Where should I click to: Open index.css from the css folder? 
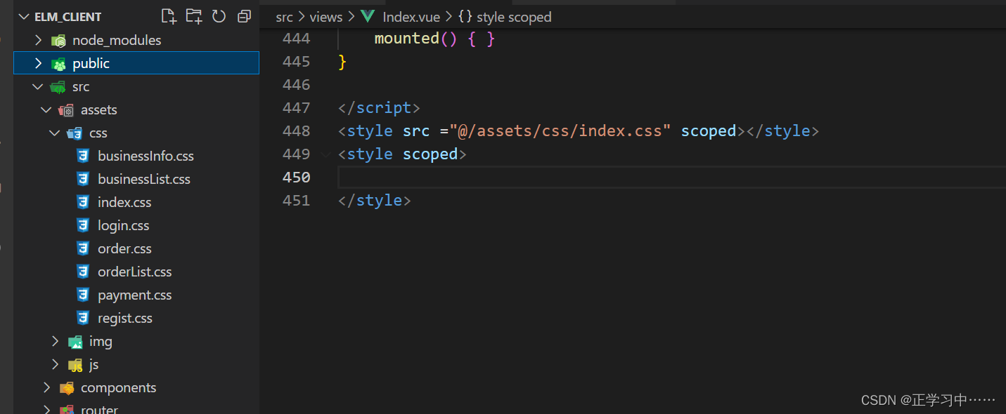124,202
